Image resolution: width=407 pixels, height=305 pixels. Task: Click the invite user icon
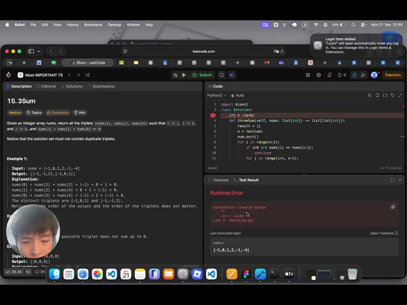(x=363, y=75)
